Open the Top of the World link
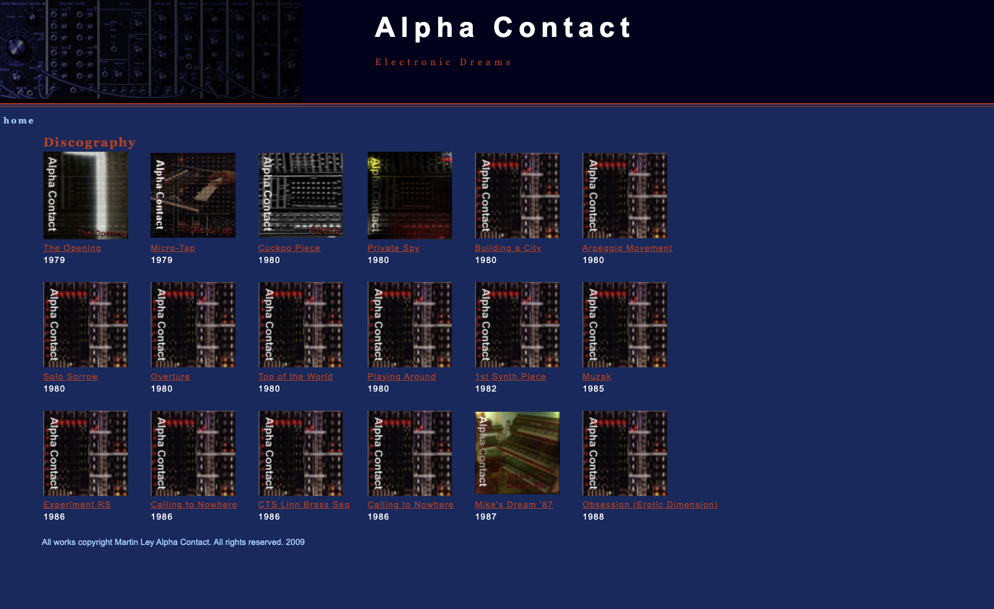994x609 pixels. [x=295, y=377]
